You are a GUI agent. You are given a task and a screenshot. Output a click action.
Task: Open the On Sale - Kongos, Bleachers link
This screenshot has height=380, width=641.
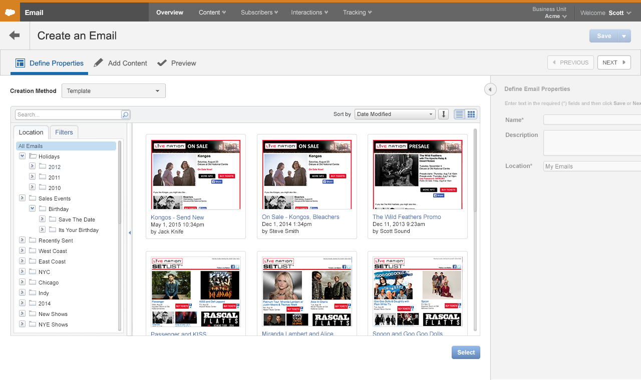300,217
